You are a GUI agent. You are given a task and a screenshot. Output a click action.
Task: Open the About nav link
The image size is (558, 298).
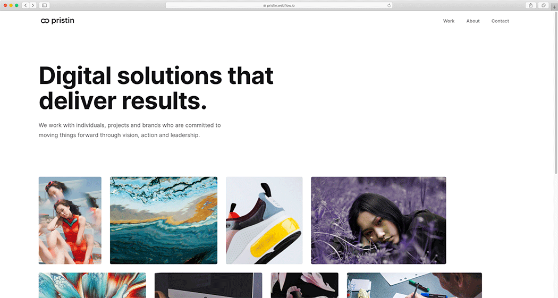point(473,21)
